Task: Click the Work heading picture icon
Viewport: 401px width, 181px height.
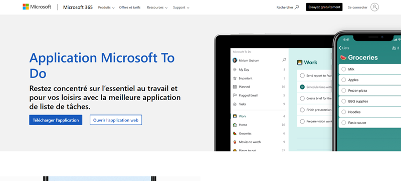Action: coord(300,62)
